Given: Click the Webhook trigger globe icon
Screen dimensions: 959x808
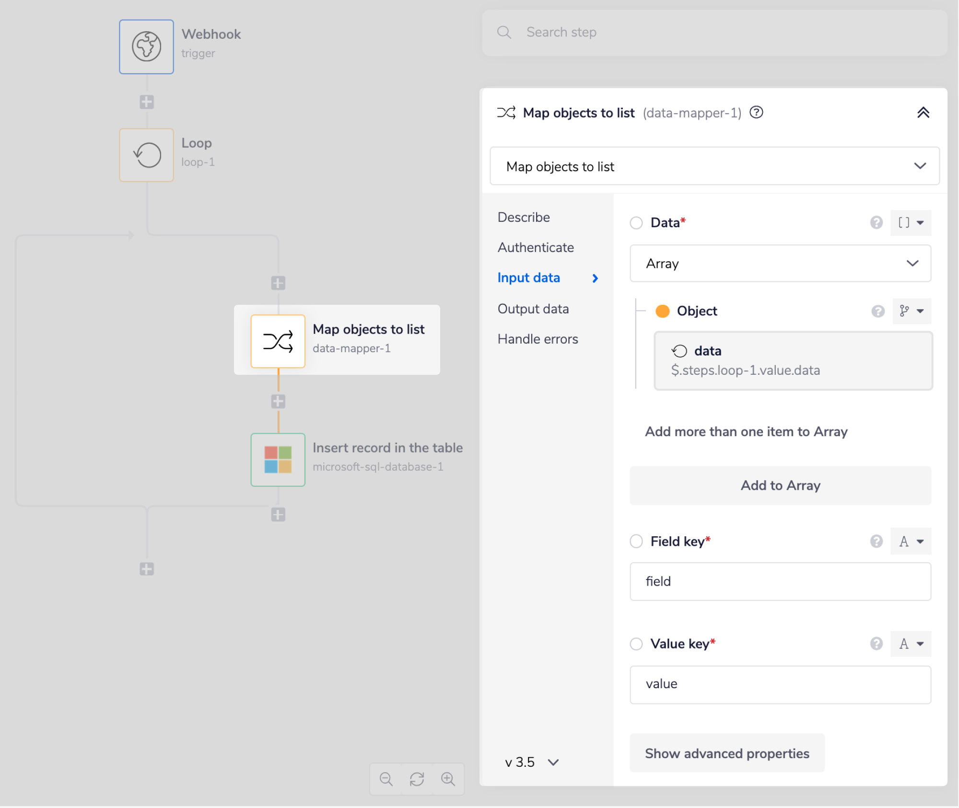Looking at the screenshot, I should [146, 46].
